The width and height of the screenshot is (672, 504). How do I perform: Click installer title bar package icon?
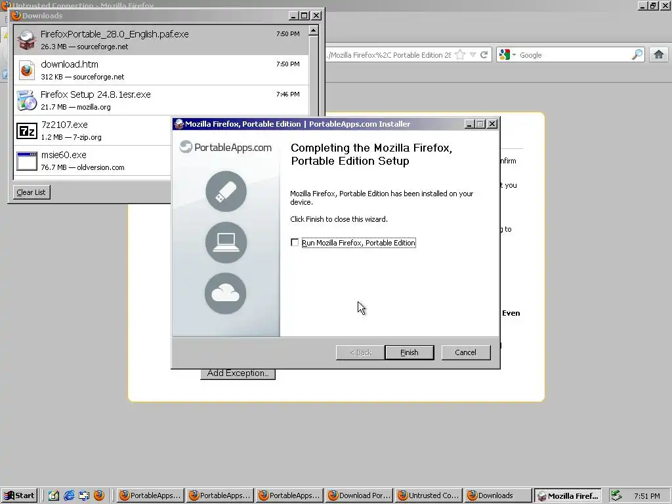pos(179,124)
